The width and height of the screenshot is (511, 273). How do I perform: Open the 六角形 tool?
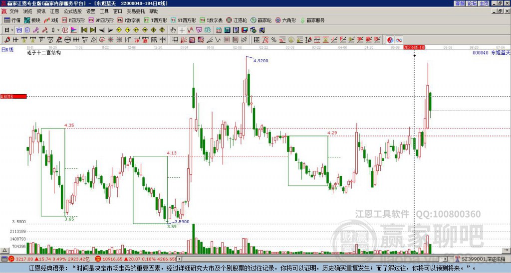pyautogui.click(x=286, y=20)
